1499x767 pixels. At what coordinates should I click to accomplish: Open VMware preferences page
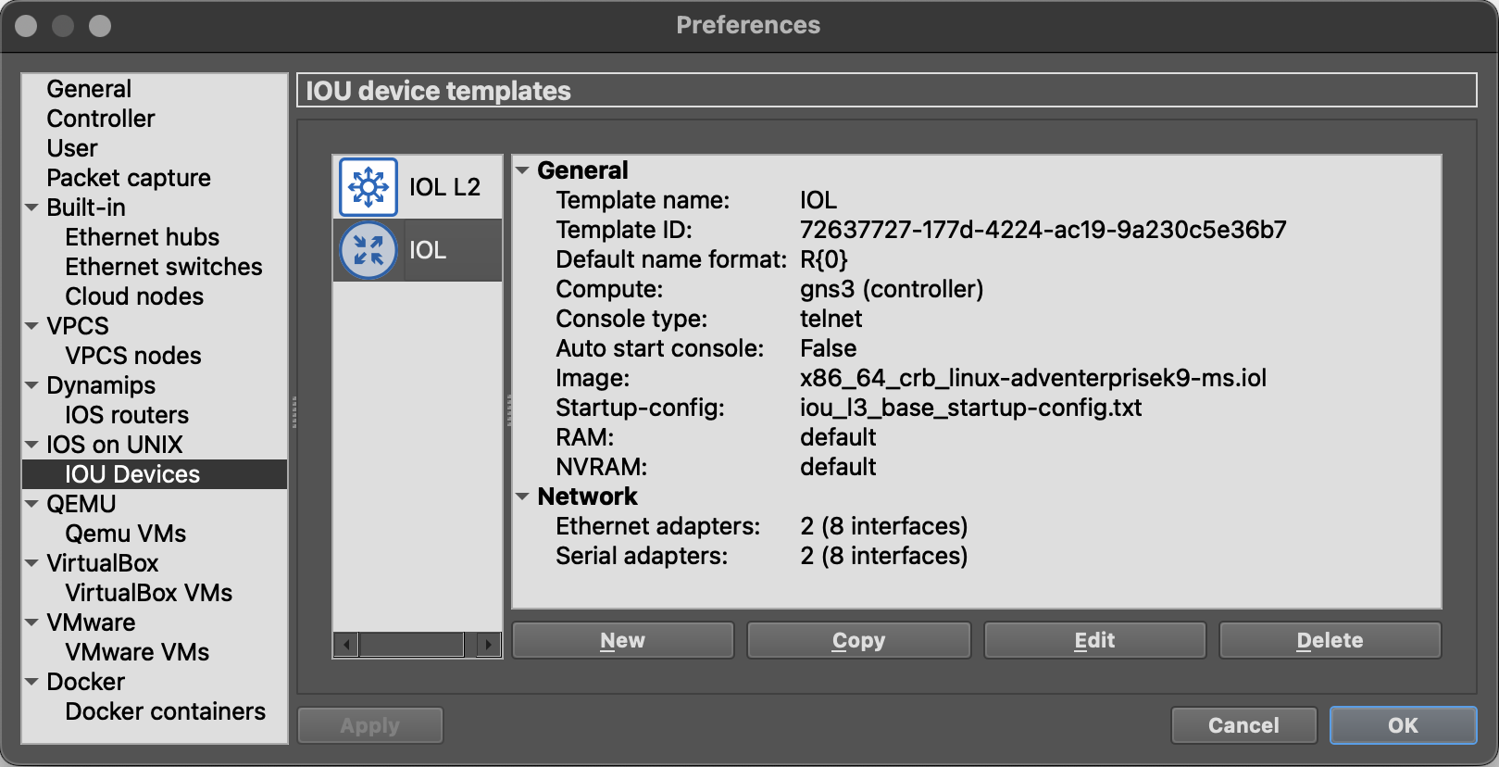pos(91,622)
